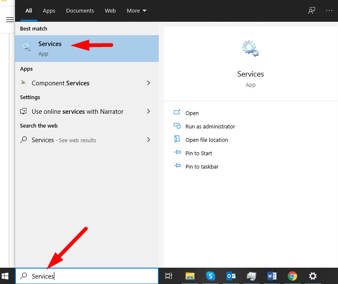Image resolution: width=338 pixels, height=284 pixels.
Task: Switch to the Apps tab
Action: (49, 11)
